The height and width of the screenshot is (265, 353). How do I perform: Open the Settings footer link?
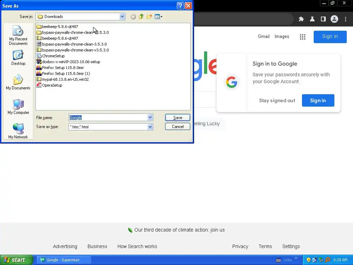coord(291,246)
